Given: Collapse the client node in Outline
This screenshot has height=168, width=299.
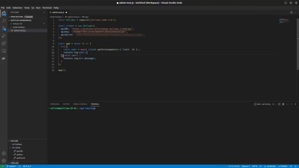Looking at the screenshot, I should point(11,147).
